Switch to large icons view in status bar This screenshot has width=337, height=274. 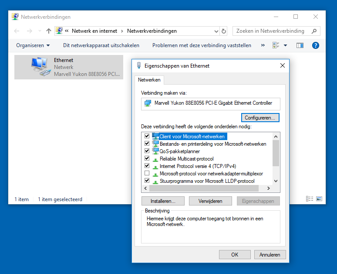coord(319,199)
